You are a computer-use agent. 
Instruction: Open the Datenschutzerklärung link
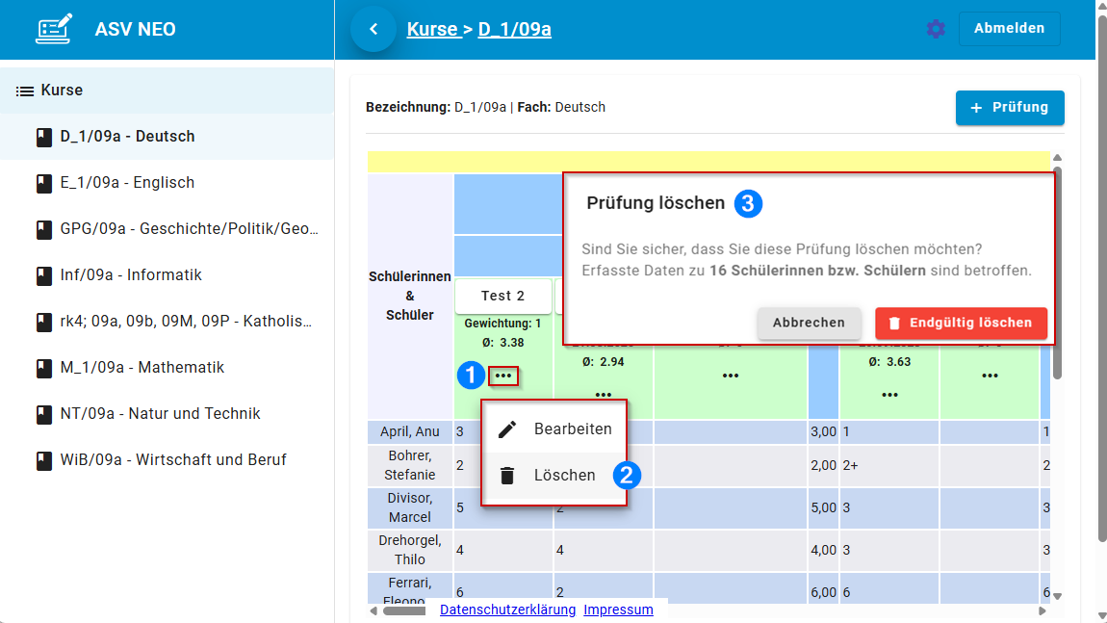point(507,610)
